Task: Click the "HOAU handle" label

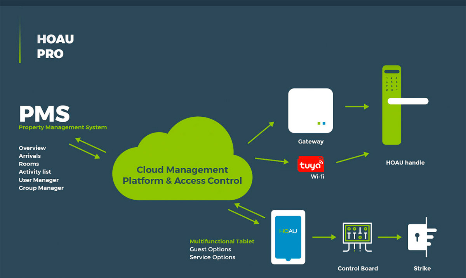Action: click(x=405, y=163)
